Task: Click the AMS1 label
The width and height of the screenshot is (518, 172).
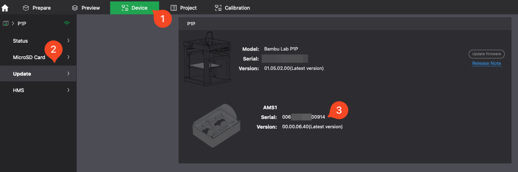Action: point(270,107)
